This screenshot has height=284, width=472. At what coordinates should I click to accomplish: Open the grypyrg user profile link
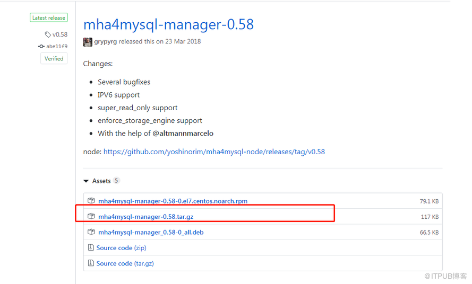[106, 41]
